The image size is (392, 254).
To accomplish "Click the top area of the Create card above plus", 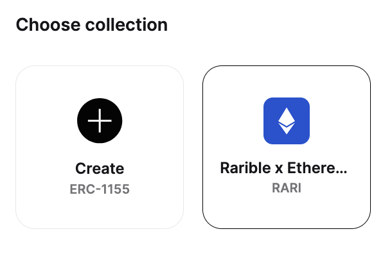I will coord(100,82).
